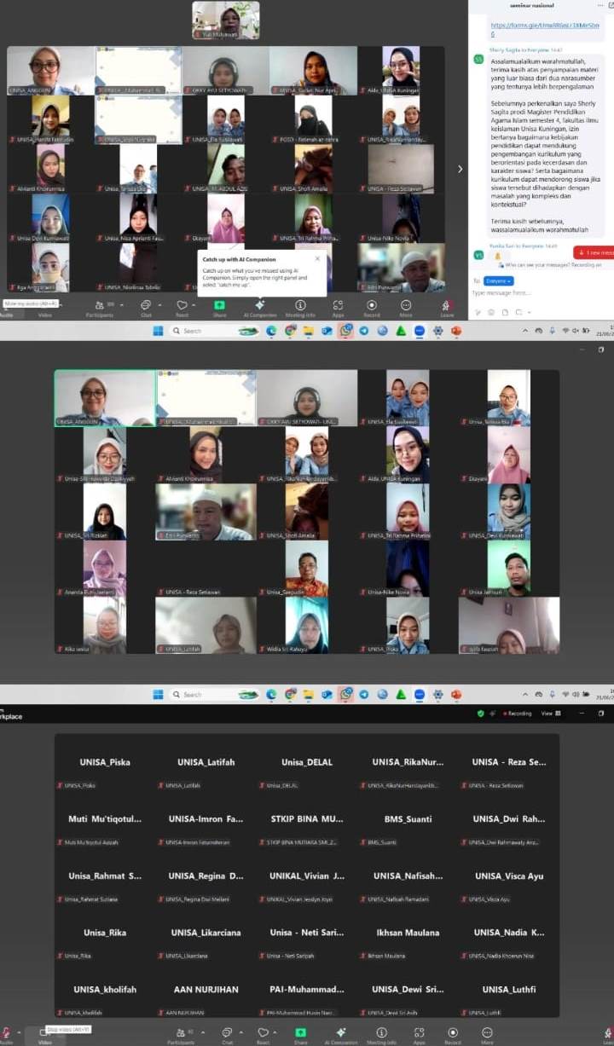
Task: Open Apps in bottom Zoom toolbar
Action: tap(419, 1034)
